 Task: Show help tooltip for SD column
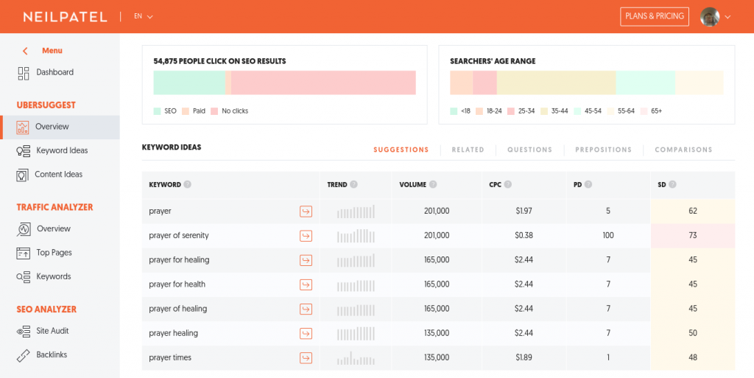coord(672,184)
